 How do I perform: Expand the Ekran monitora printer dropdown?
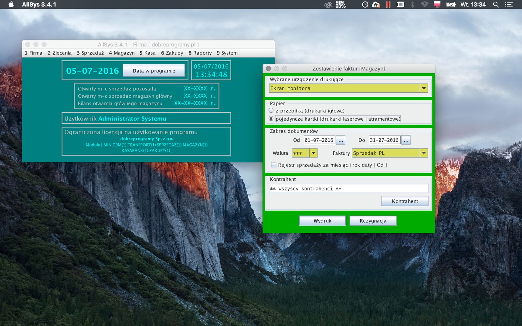[x=424, y=88]
